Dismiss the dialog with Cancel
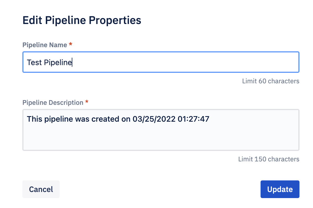The image size is (313, 208). click(x=41, y=189)
